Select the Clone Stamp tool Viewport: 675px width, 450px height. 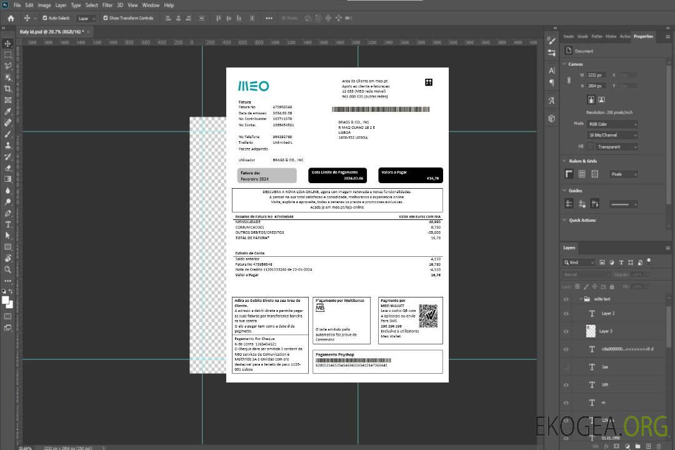pyautogui.click(x=7, y=145)
